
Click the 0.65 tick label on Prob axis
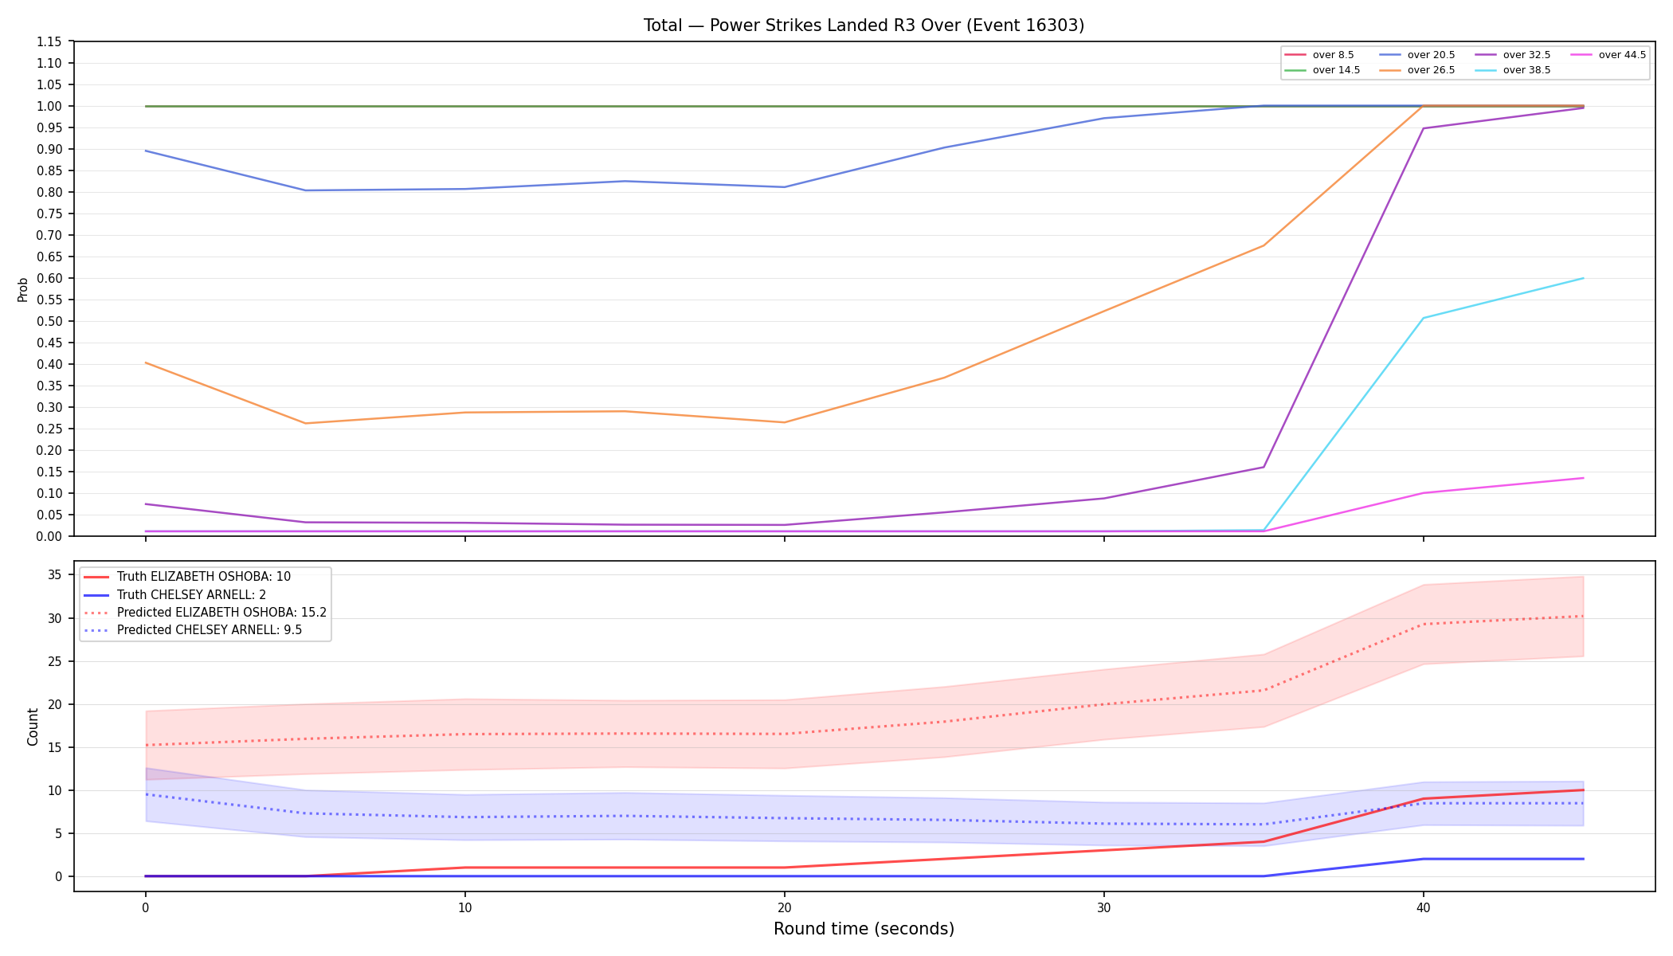(49, 257)
